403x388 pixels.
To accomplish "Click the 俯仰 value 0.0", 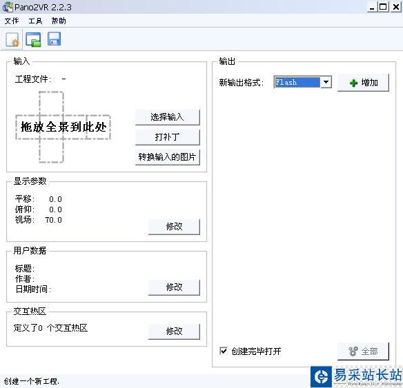I will click(x=55, y=210).
